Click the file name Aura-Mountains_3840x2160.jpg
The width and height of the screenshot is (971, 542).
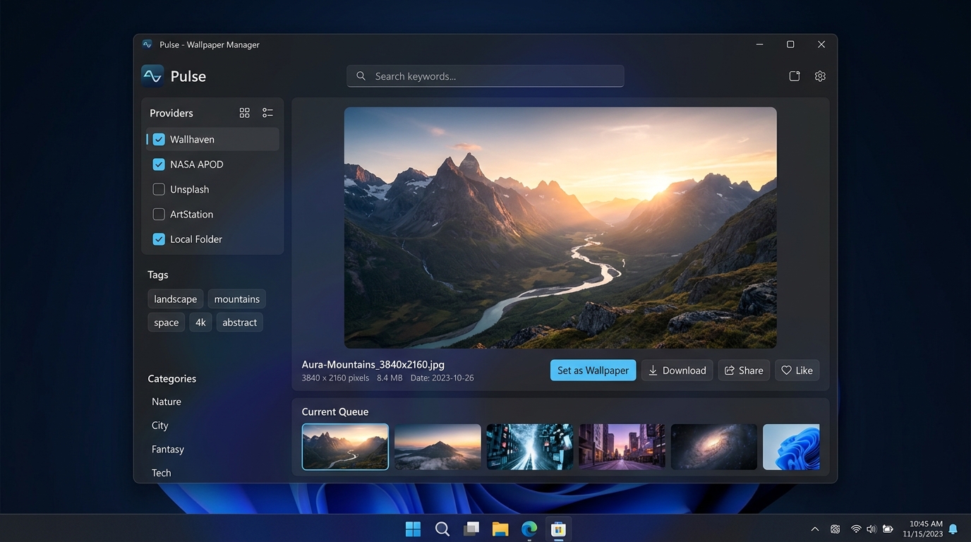pyautogui.click(x=373, y=365)
